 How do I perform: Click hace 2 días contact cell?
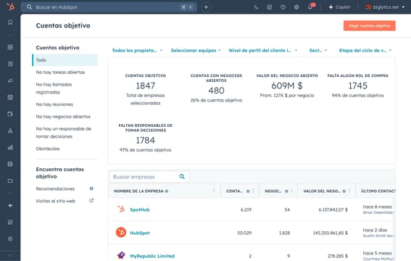(375, 230)
